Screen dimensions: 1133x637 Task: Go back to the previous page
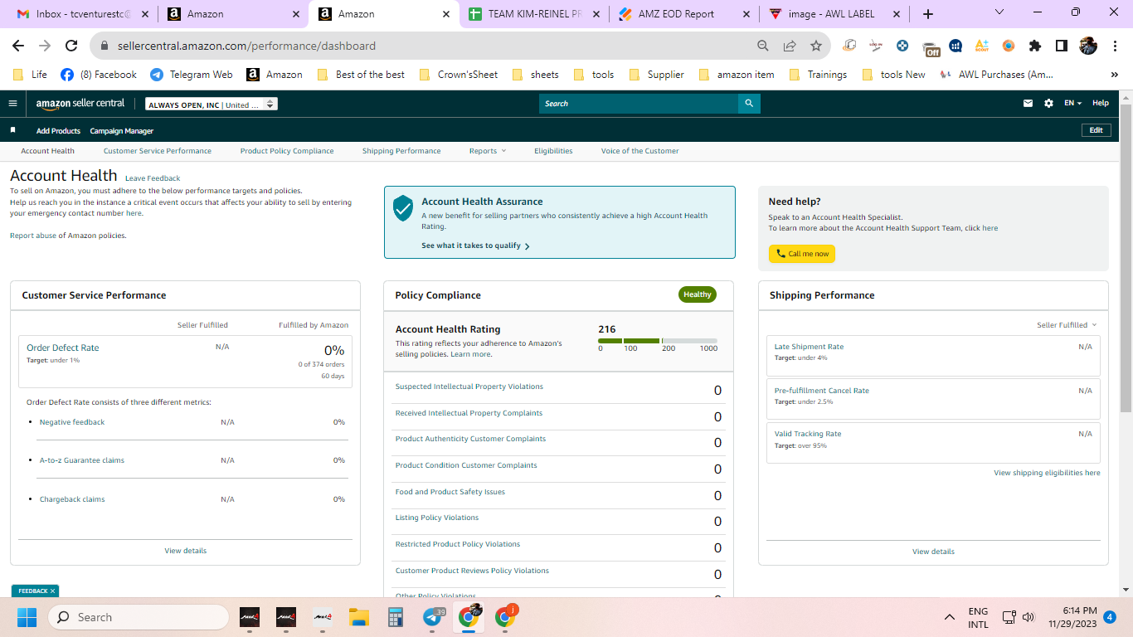tap(18, 46)
